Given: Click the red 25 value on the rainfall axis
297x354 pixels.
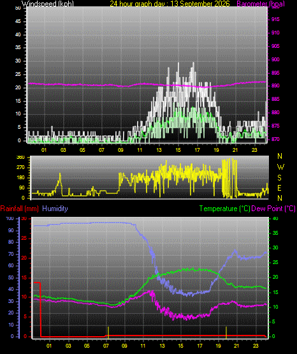Looking at the screenshot, I should [x=24, y=239].
